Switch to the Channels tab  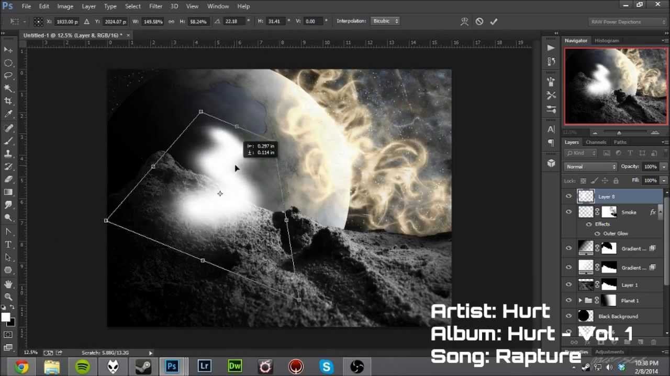(x=596, y=142)
